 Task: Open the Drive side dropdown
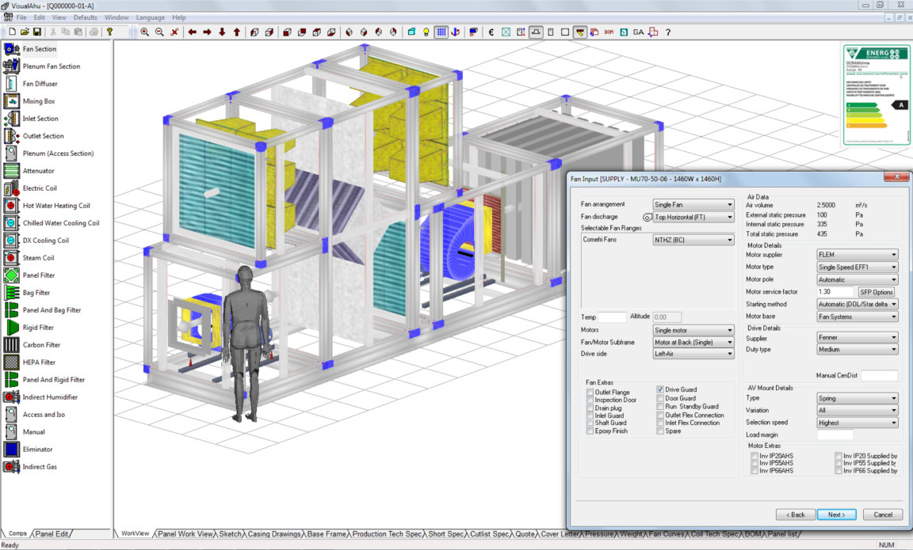(x=693, y=354)
